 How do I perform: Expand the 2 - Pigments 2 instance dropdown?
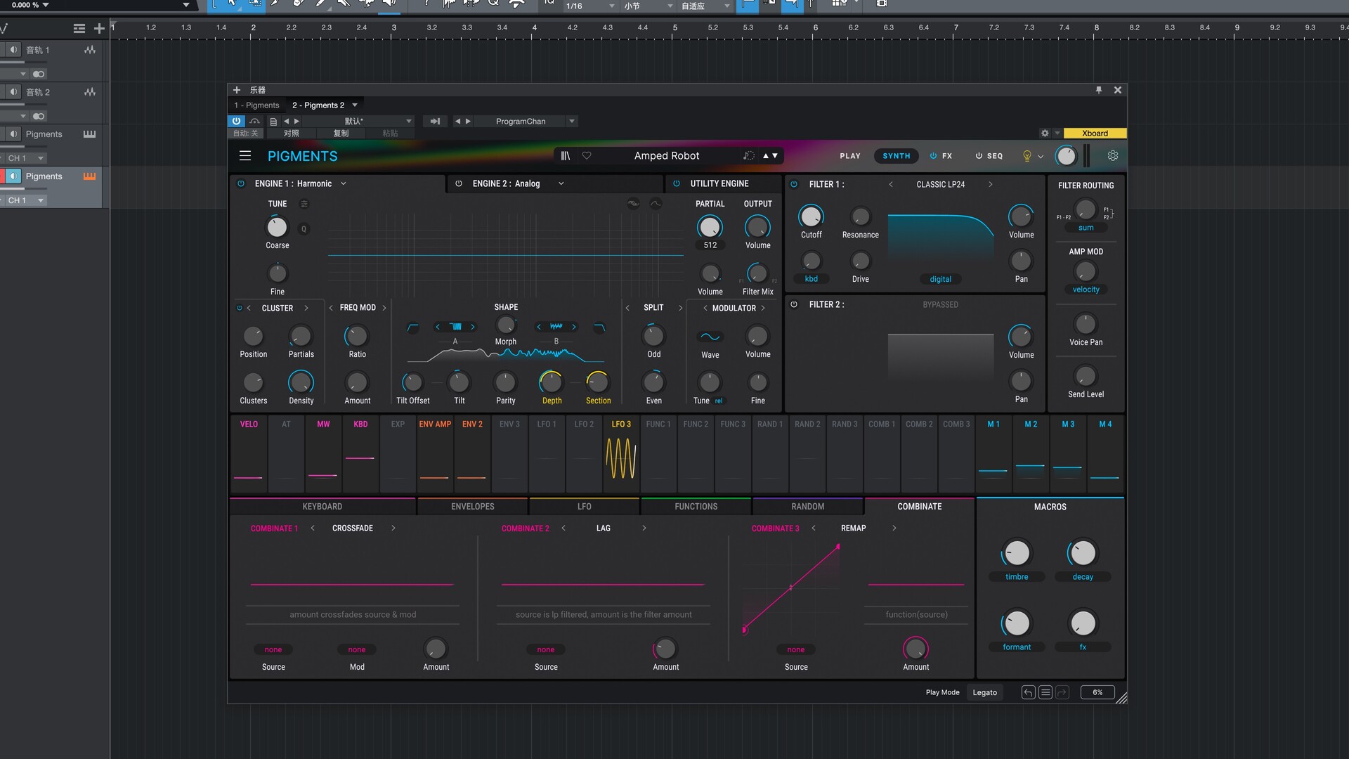point(355,105)
